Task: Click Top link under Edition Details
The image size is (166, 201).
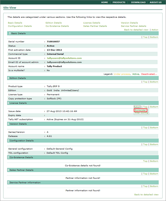Action: pyautogui.click(x=145, y=82)
